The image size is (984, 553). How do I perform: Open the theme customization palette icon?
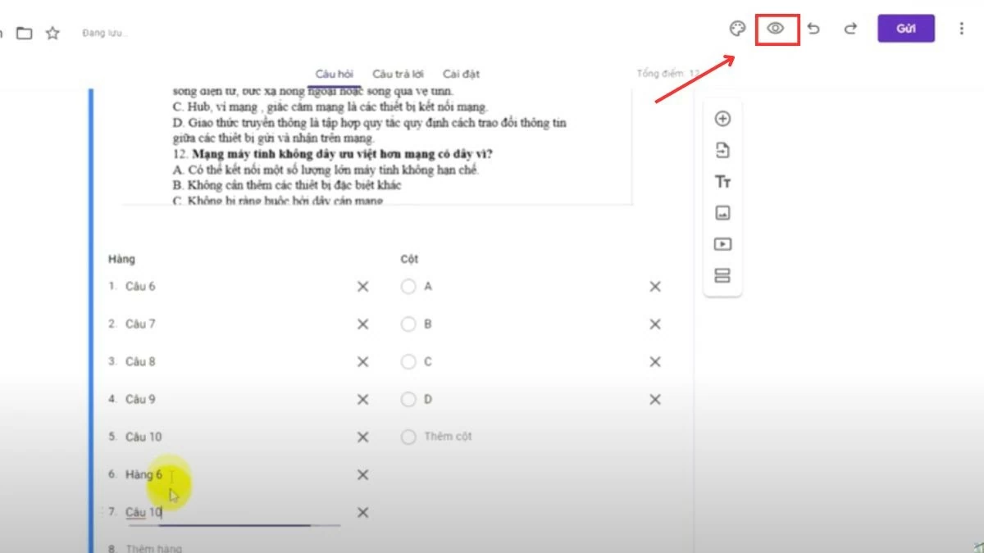tap(737, 26)
